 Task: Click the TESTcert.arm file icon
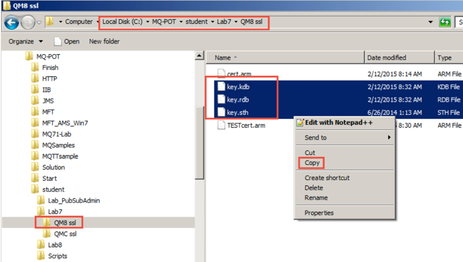pos(221,125)
